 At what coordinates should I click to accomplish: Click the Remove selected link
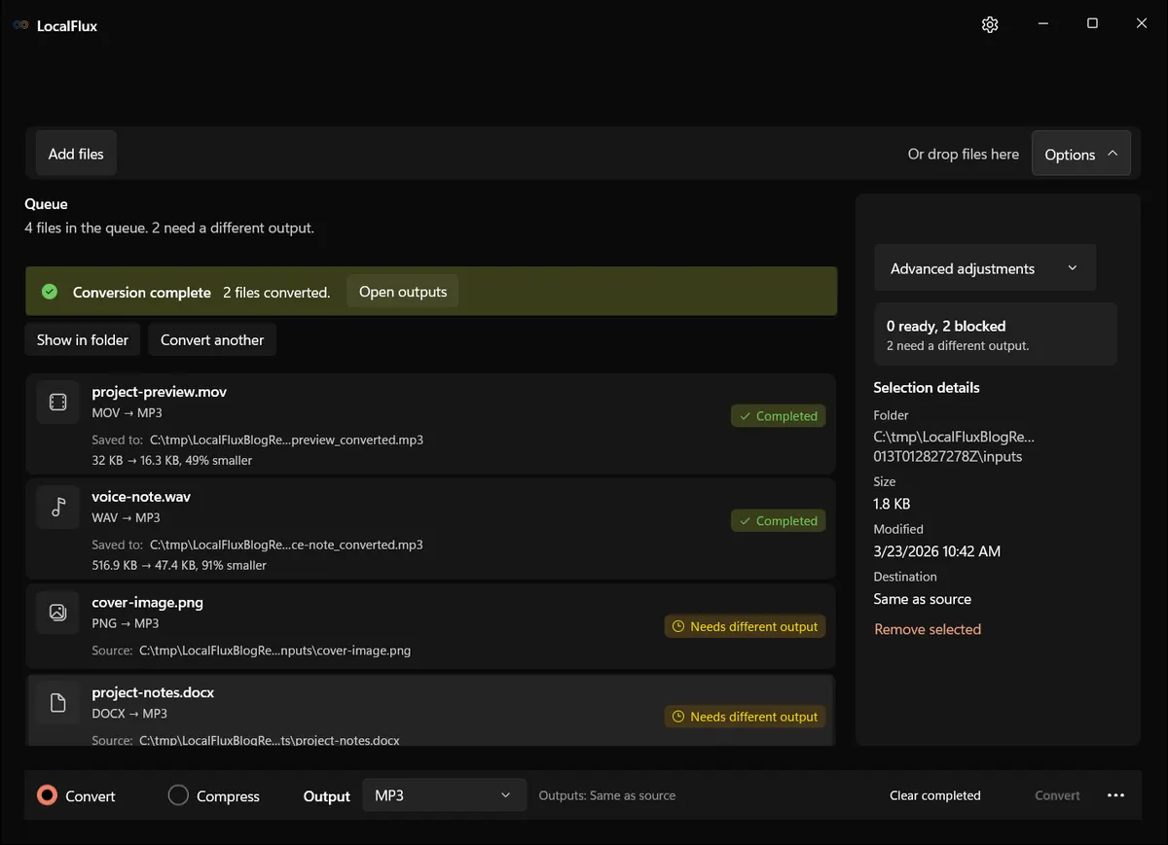(x=928, y=629)
